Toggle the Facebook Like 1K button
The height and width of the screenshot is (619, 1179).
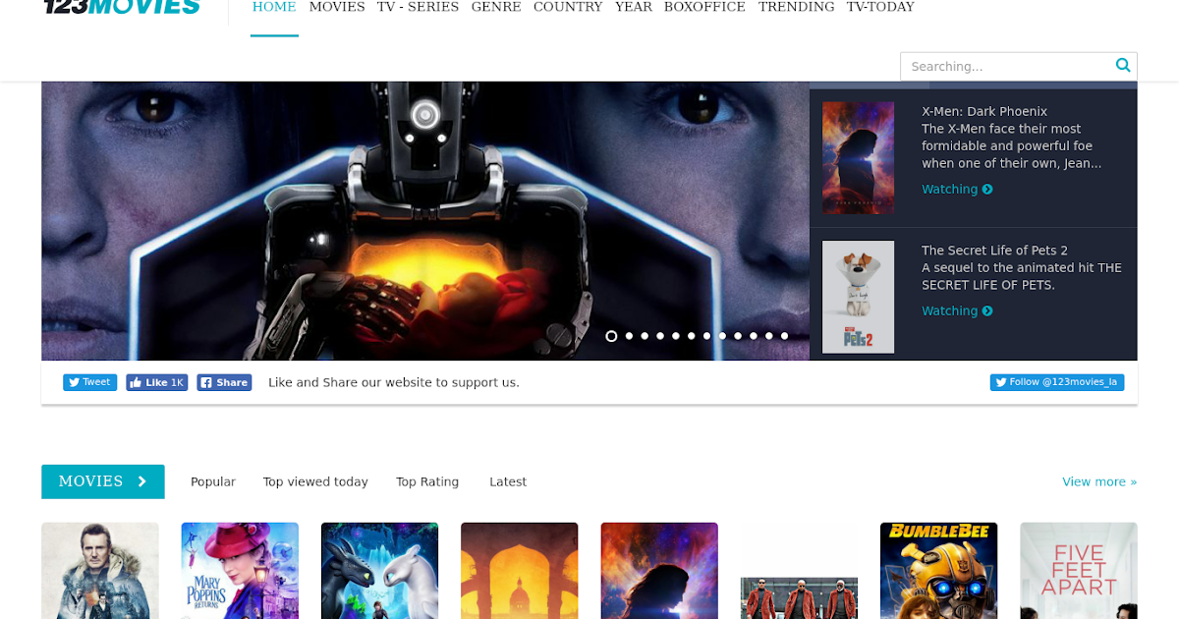coord(156,382)
